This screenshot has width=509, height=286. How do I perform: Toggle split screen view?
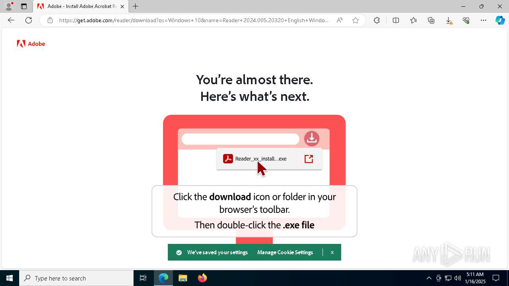[396, 20]
